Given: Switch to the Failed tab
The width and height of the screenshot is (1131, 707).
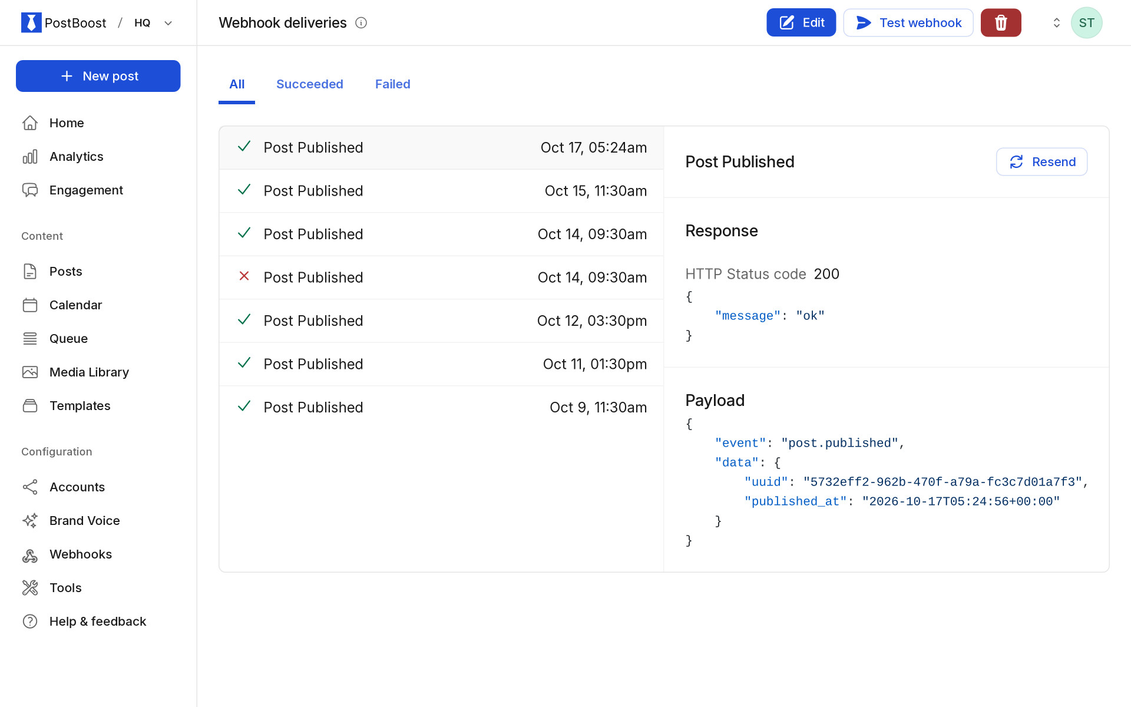Looking at the screenshot, I should point(393,84).
